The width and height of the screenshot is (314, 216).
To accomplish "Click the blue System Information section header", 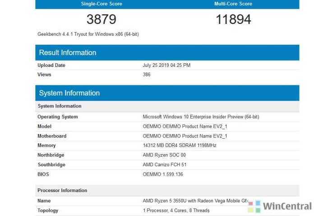I will pos(167,93).
